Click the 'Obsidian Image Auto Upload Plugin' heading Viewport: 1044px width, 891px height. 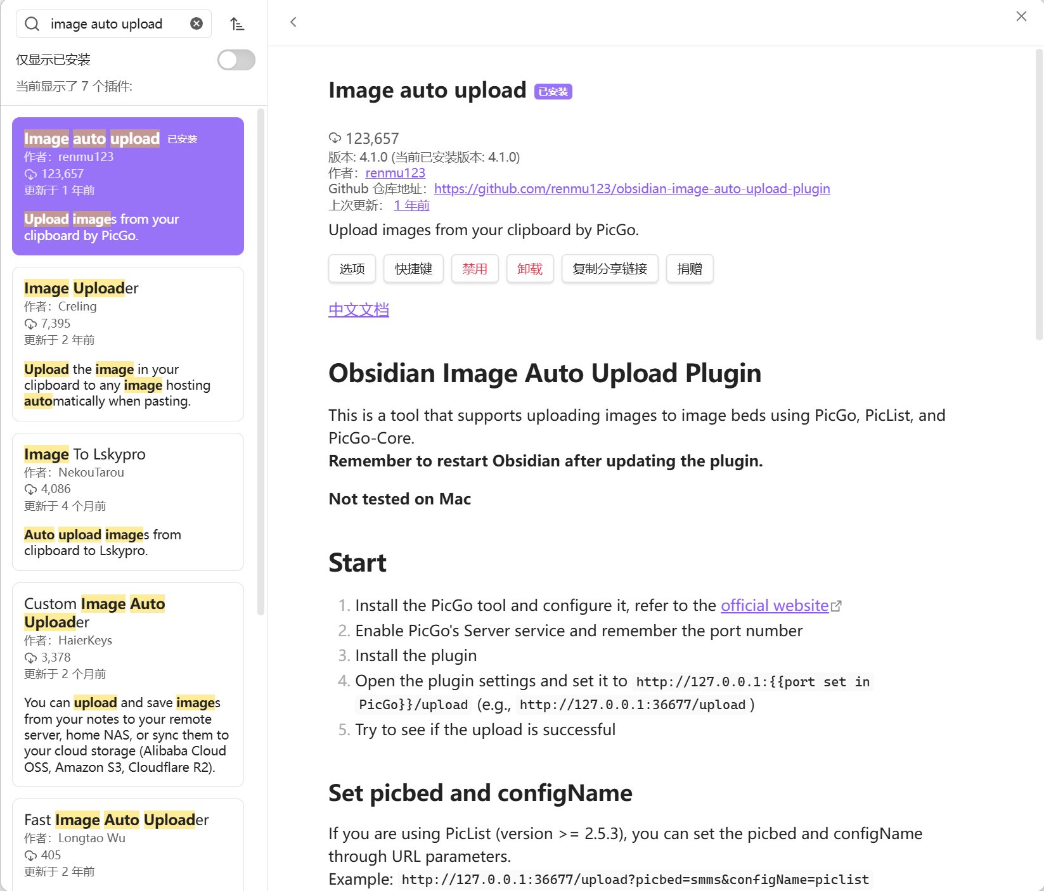click(545, 373)
